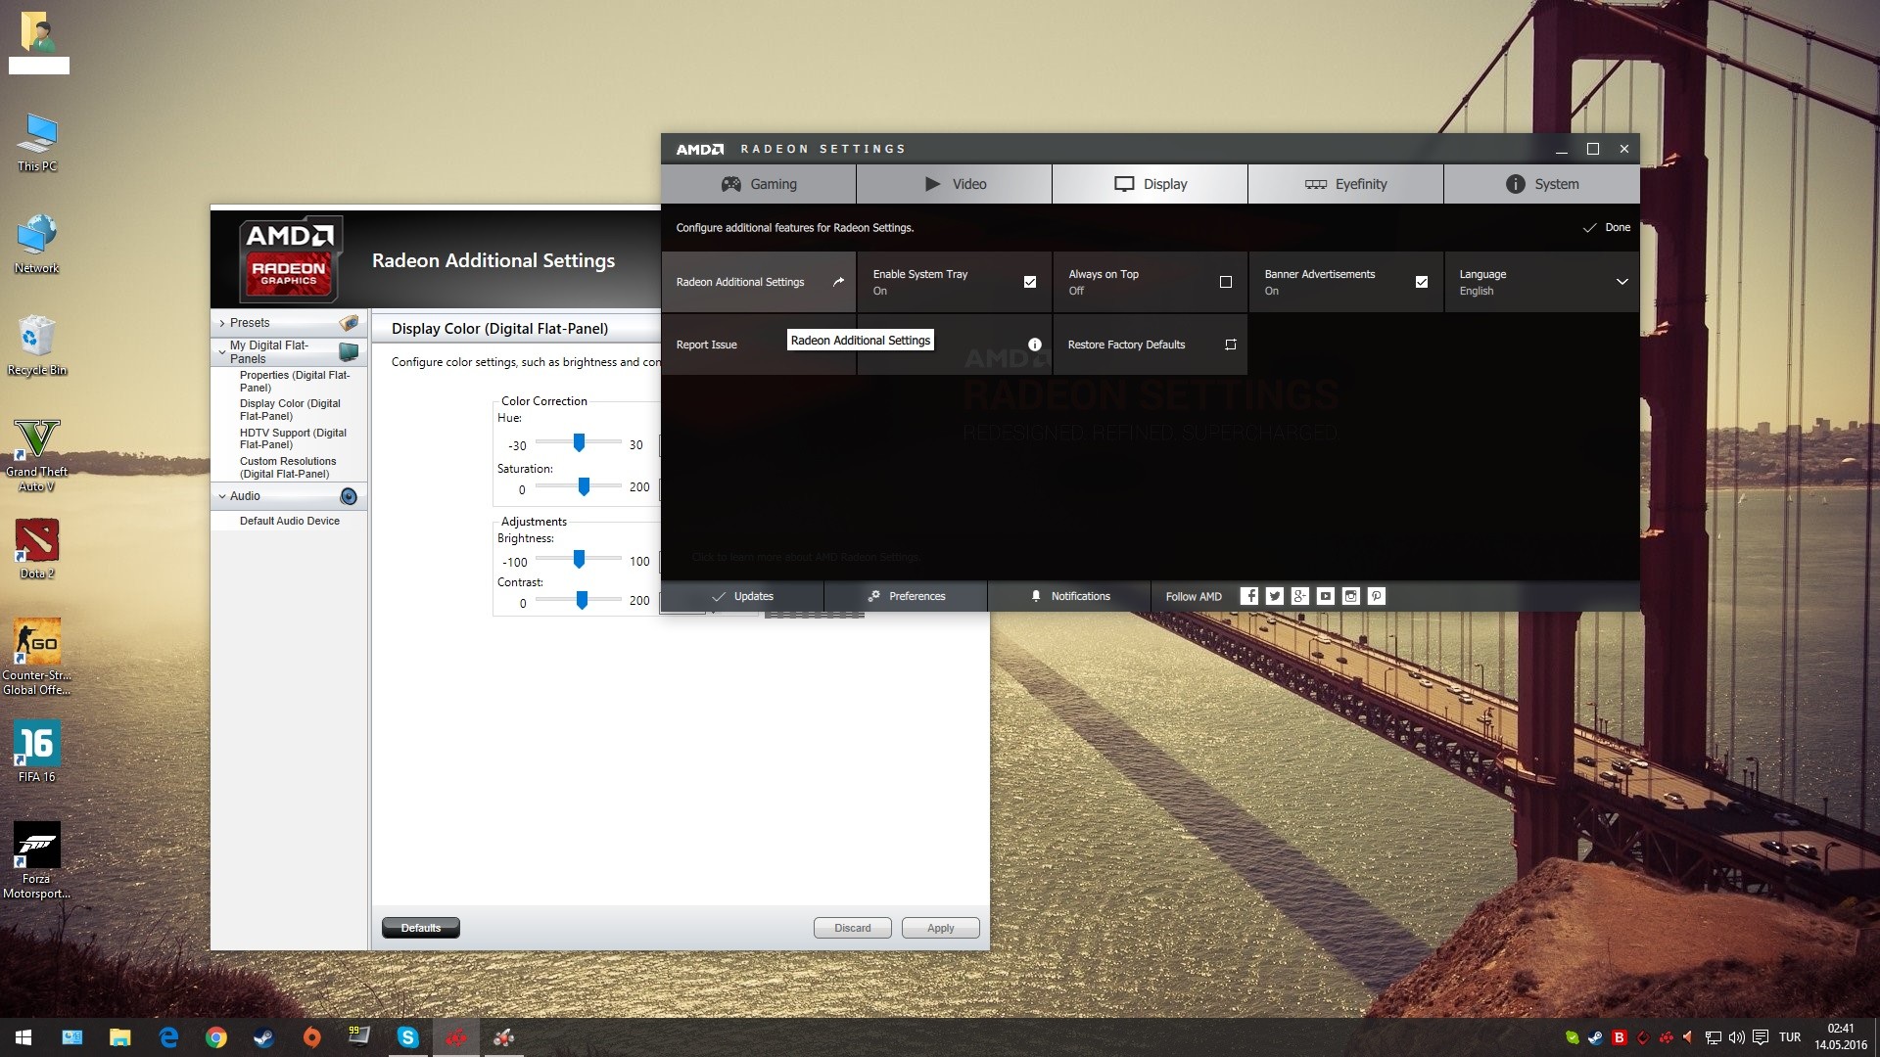Viewport: 1880px width, 1057px height.
Task: Open AMD's Google Plus icon
Action: click(1300, 596)
